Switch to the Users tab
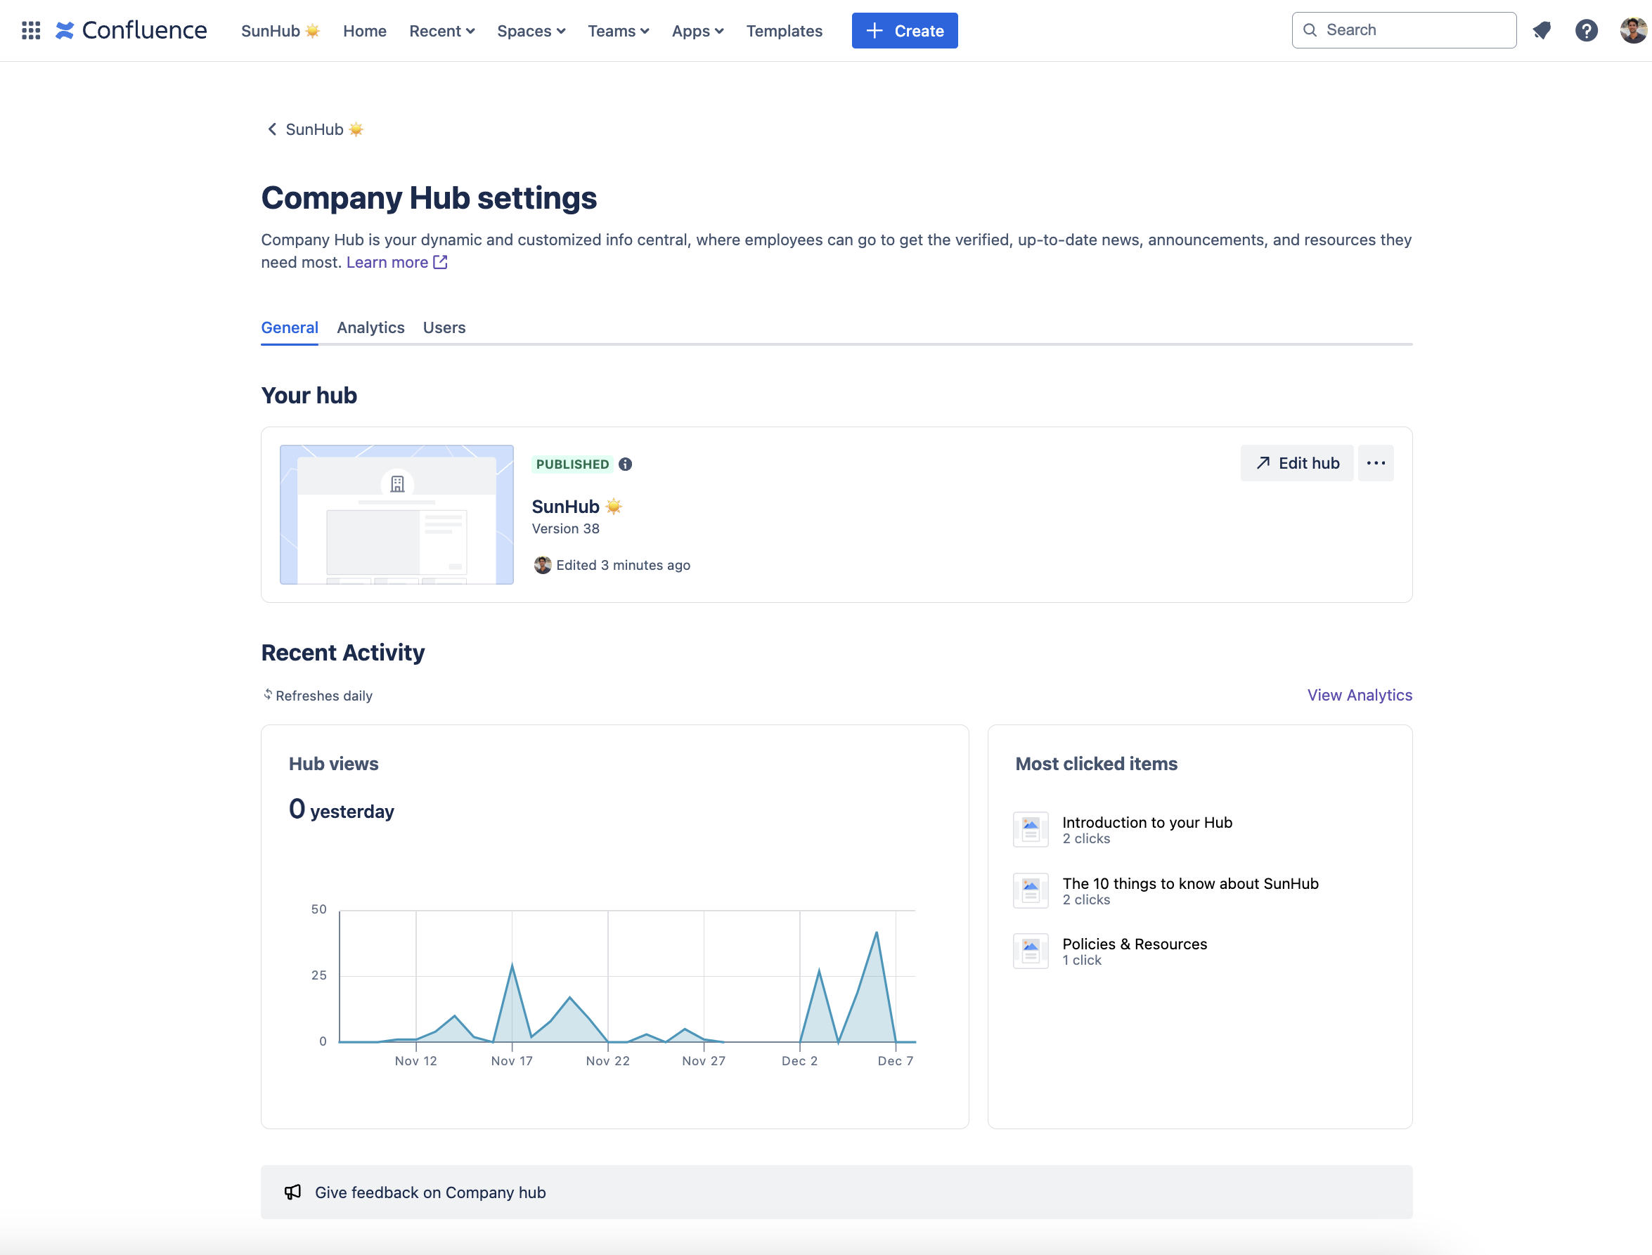This screenshot has width=1652, height=1255. [x=444, y=327]
